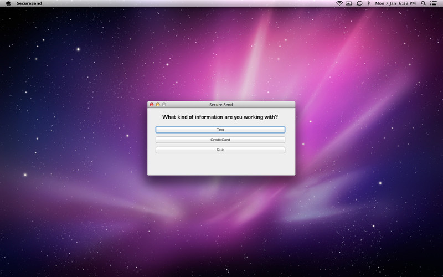The image size is (443, 277).
Task: Open Spotlight search magnifier
Action: pyautogui.click(x=423, y=3)
